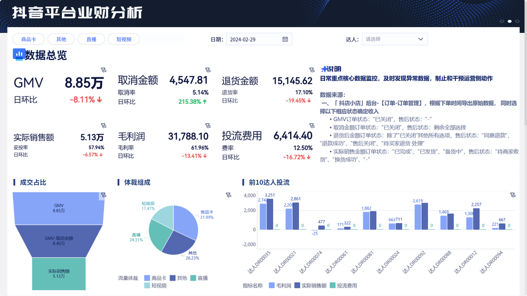Screen dimensions: 527x296
Task: Select the 短视频 filter tab
Action: point(124,39)
